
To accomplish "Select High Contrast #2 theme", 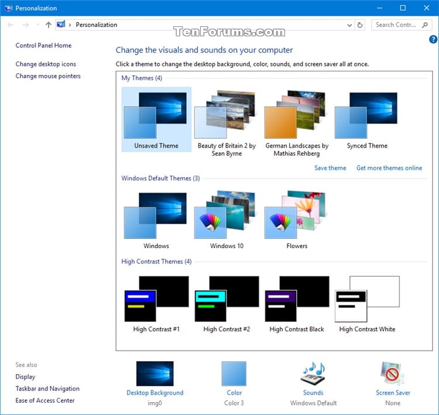I will (227, 304).
